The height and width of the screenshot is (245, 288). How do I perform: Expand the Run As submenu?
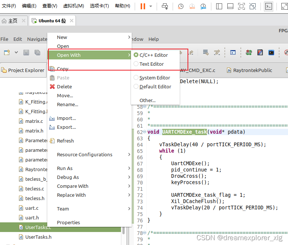[x=89, y=168]
